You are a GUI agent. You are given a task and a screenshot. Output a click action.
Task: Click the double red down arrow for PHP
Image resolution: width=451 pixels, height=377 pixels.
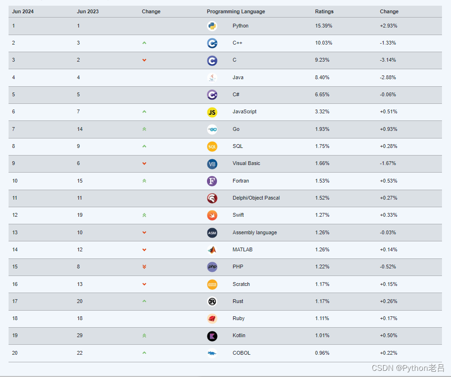click(x=144, y=267)
